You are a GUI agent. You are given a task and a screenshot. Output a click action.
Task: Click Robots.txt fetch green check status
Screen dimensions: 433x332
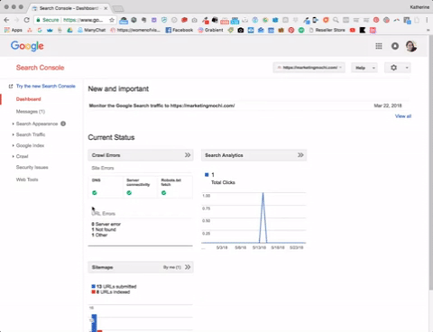pos(163,193)
